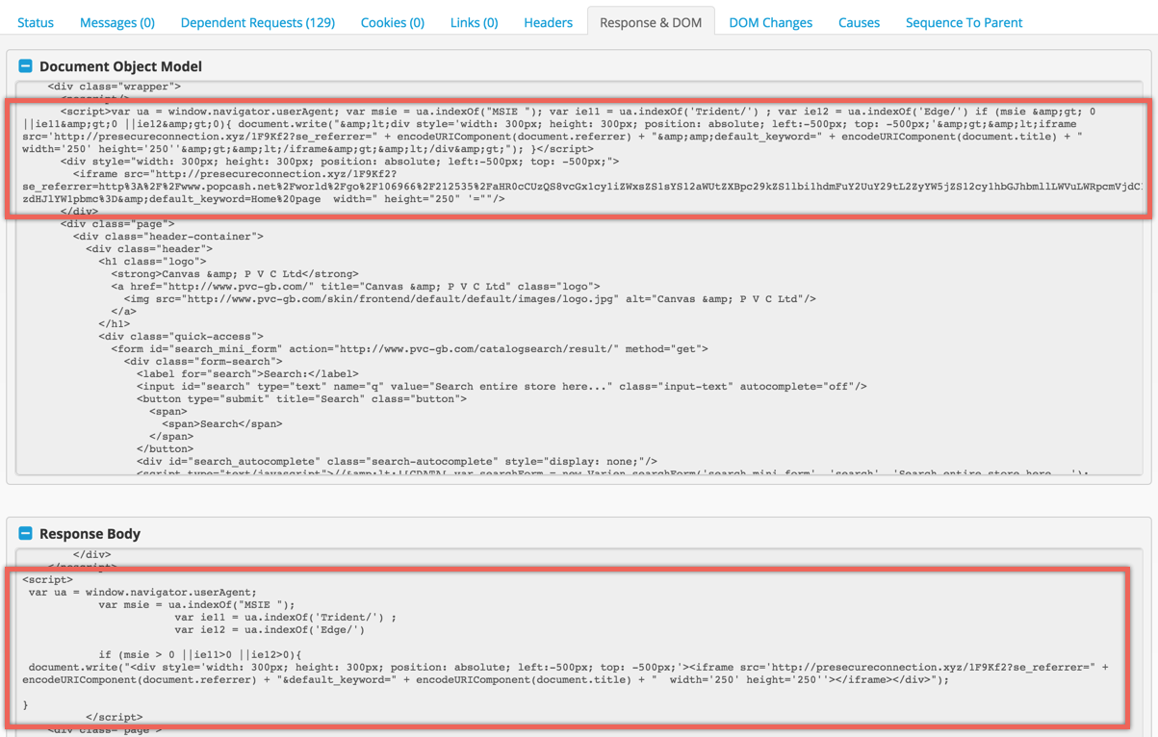Click the button type="submit" opening line

(301, 399)
